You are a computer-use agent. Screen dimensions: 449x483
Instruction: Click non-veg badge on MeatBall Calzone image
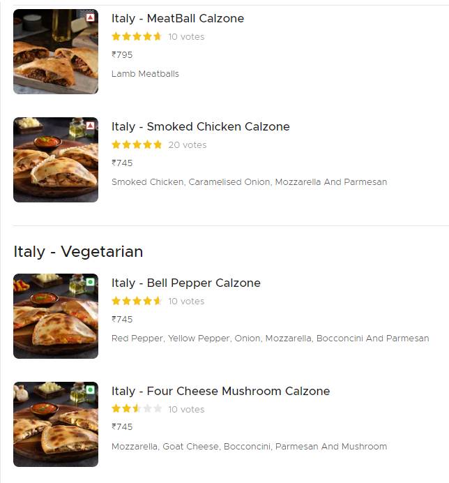point(91,17)
